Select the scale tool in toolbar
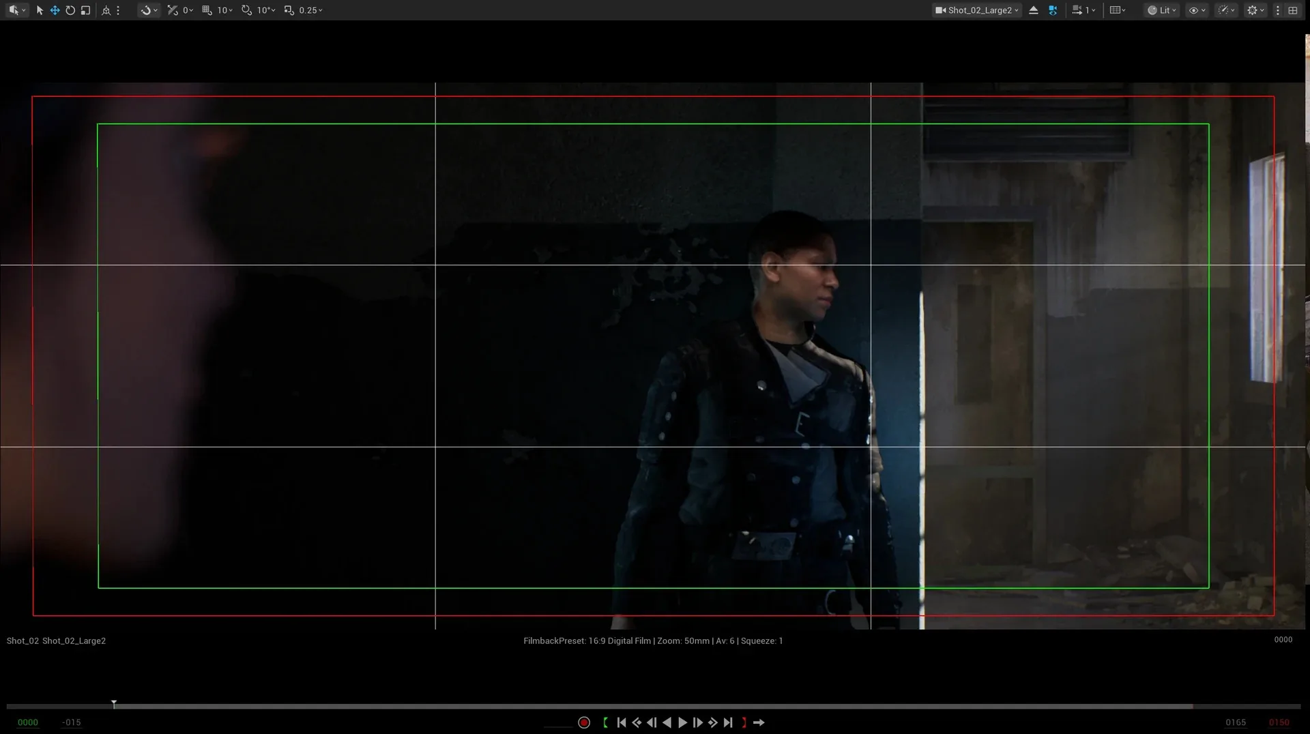Image resolution: width=1310 pixels, height=734 pixels. tap(85, 10)
